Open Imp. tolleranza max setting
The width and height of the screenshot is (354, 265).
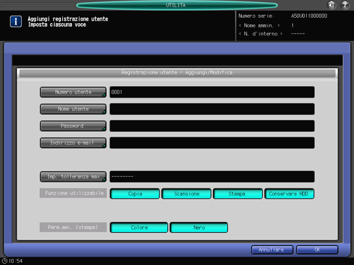coord(73,176)
